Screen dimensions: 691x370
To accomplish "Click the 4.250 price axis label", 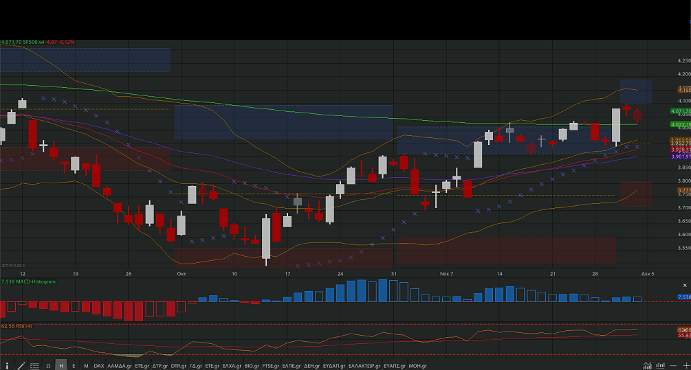I will (684, 60).
